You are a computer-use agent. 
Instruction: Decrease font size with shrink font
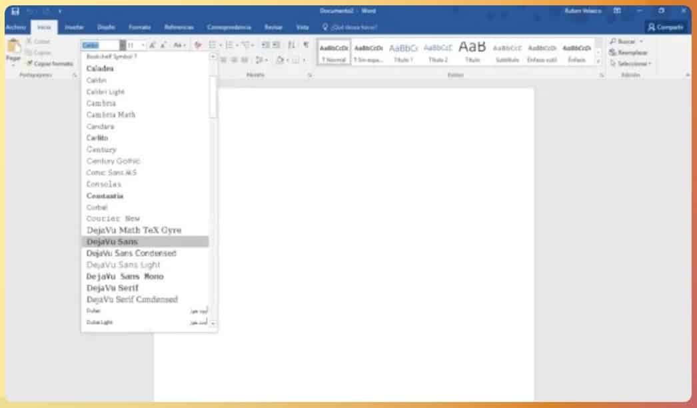tap(163, 45)
